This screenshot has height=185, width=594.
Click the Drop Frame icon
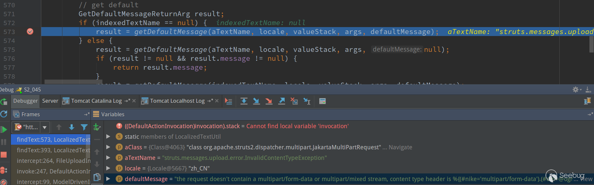coord(294,101)
